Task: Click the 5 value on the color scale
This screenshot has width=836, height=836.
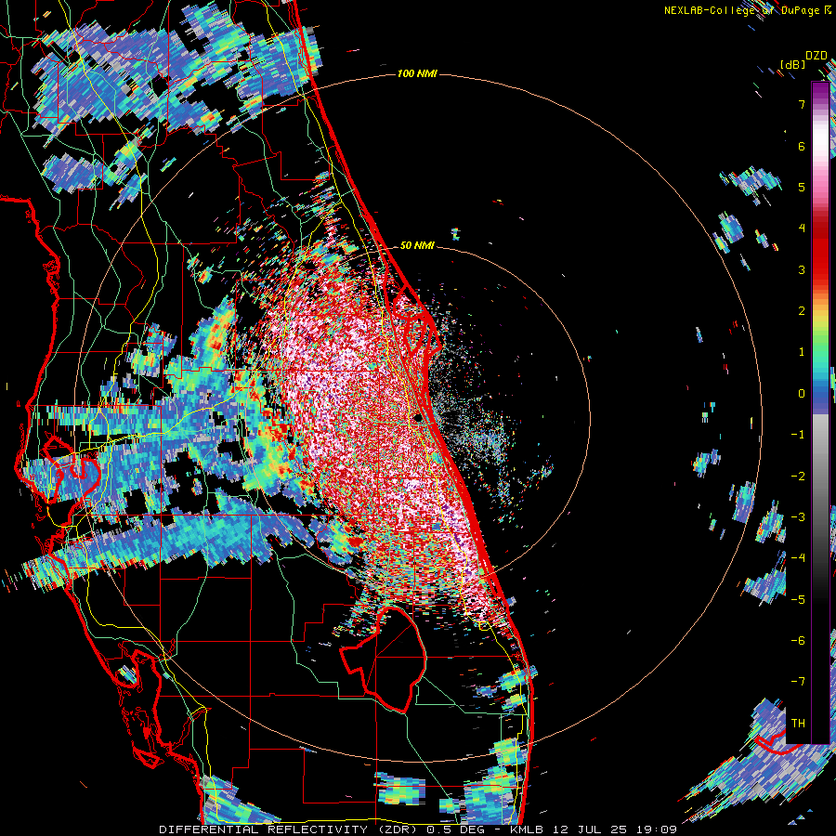Action: coord(802,187)
